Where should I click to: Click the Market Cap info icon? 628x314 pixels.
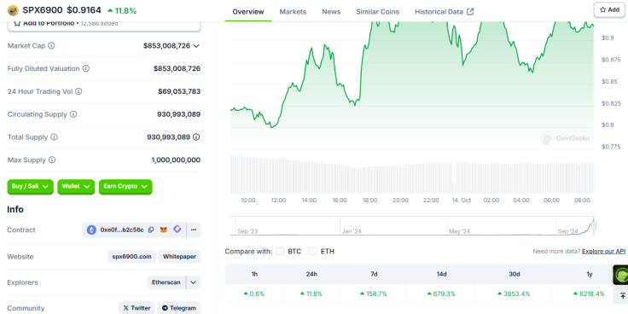(x=51, y=46)
